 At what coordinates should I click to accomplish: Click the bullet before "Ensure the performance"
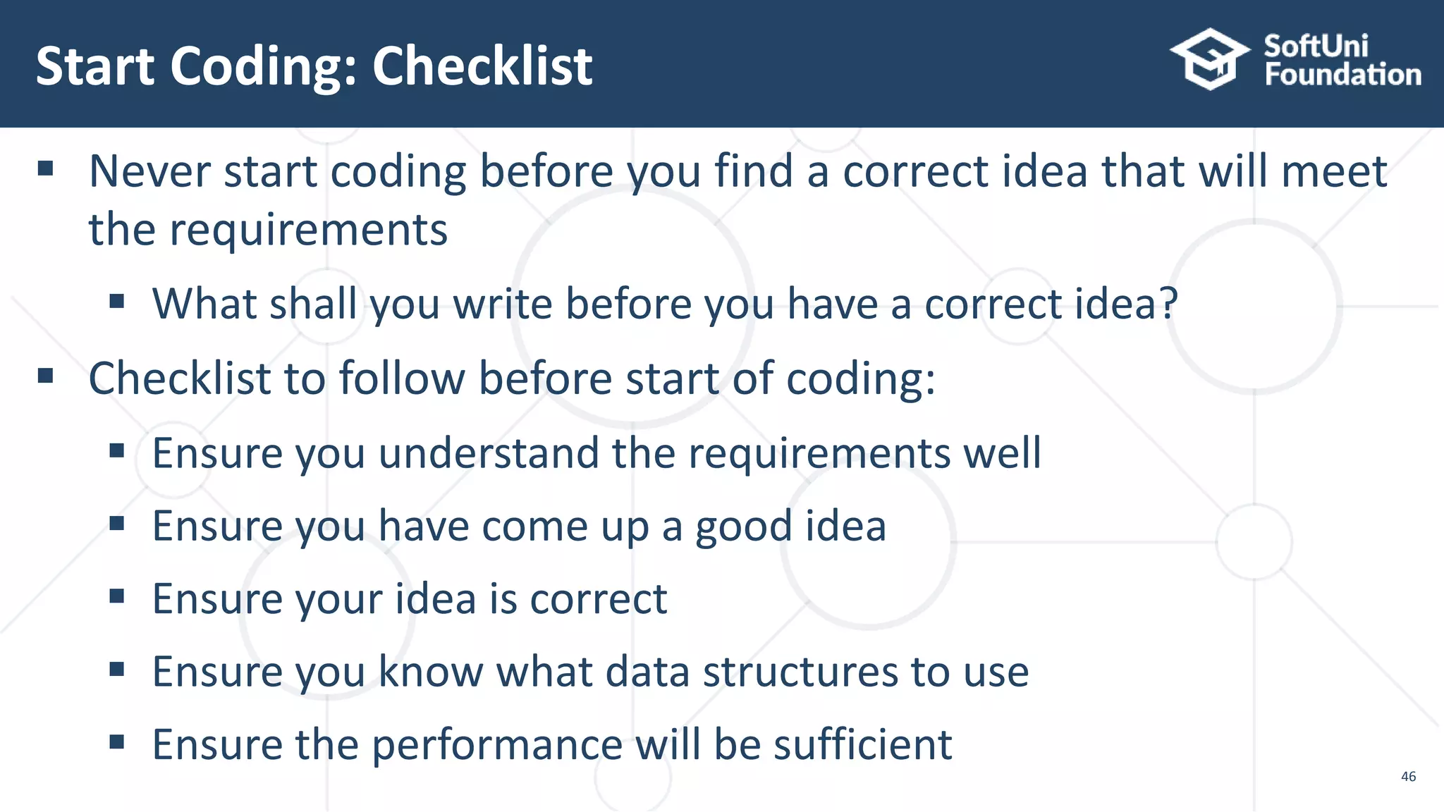[117, 742]
